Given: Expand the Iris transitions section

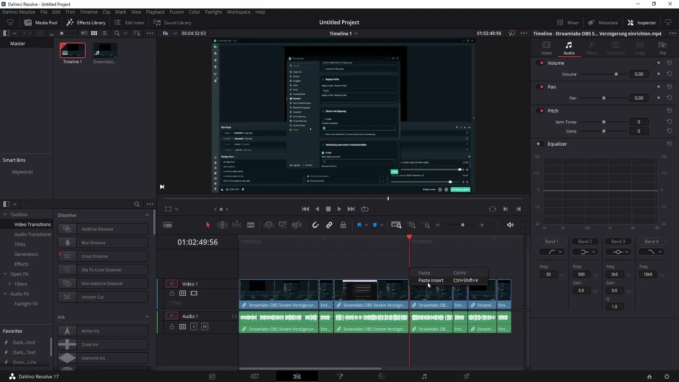Looking at the screenshot, I should pos(147,317).
